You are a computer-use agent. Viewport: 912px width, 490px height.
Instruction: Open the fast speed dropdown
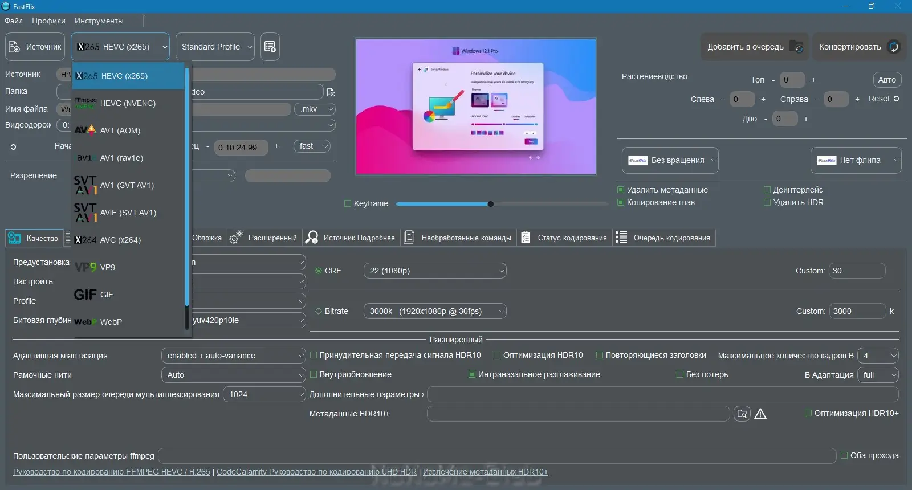coord(312,146)
